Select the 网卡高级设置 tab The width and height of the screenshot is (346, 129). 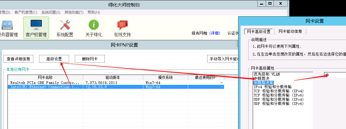tap(258, 31)
